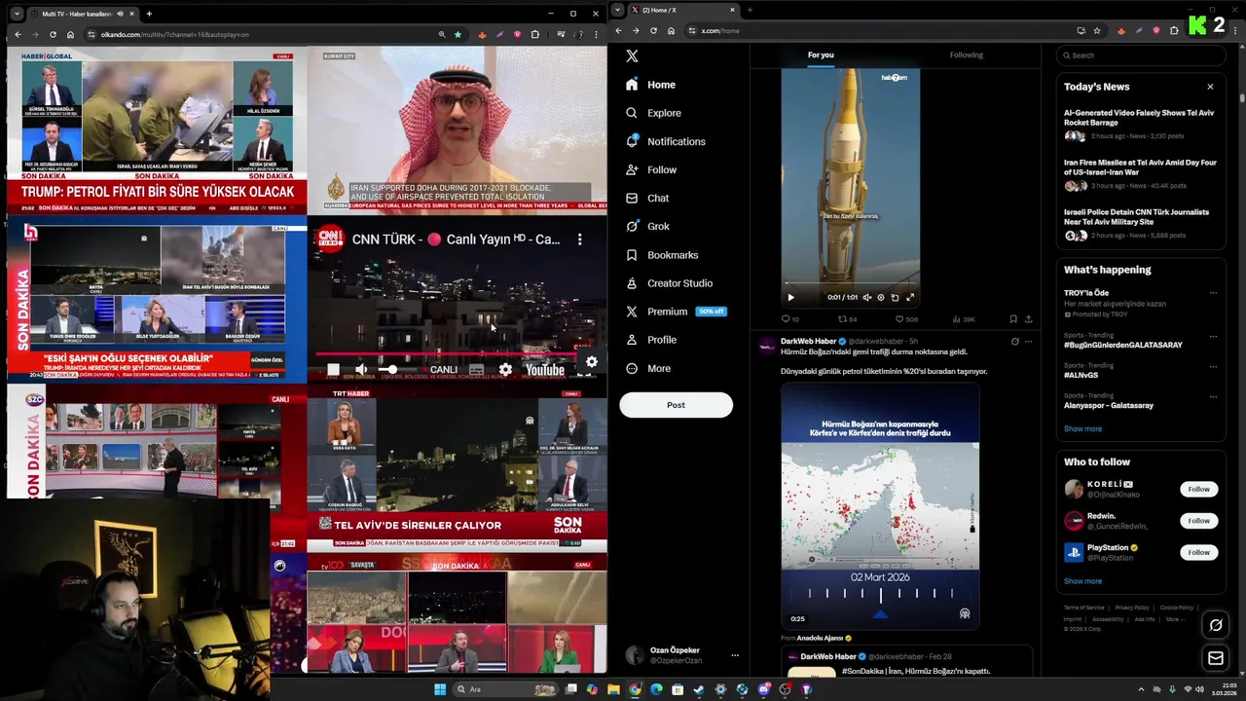Bookmark the rocket video post

(1013, 319)
